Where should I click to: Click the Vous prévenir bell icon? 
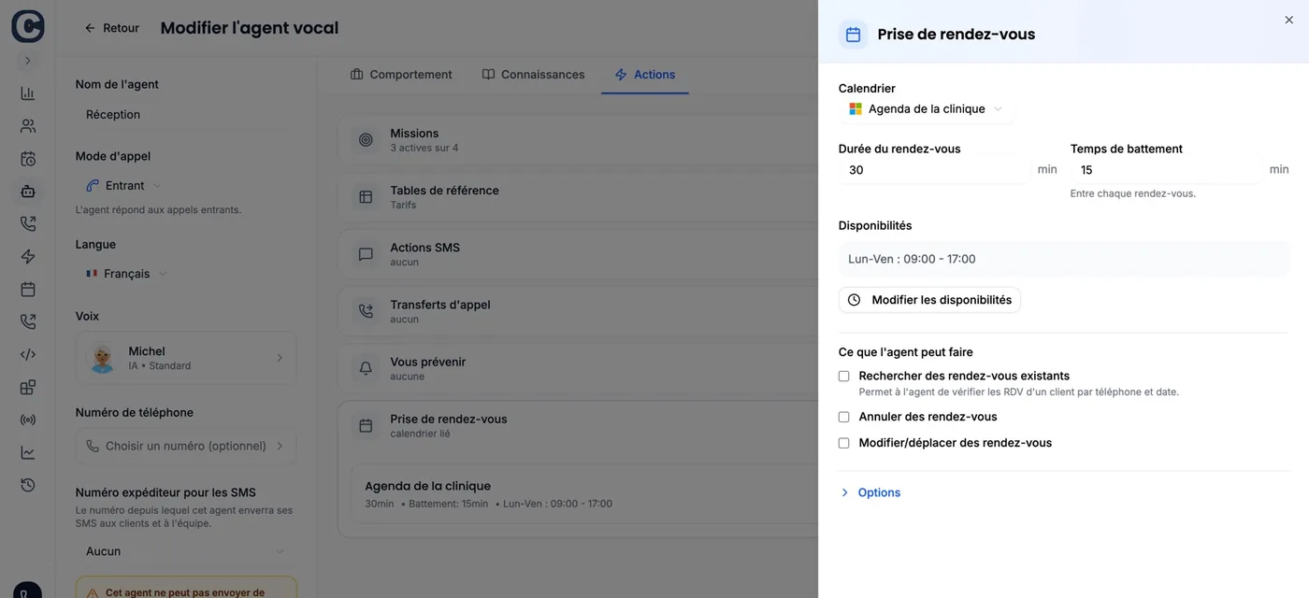367,368
